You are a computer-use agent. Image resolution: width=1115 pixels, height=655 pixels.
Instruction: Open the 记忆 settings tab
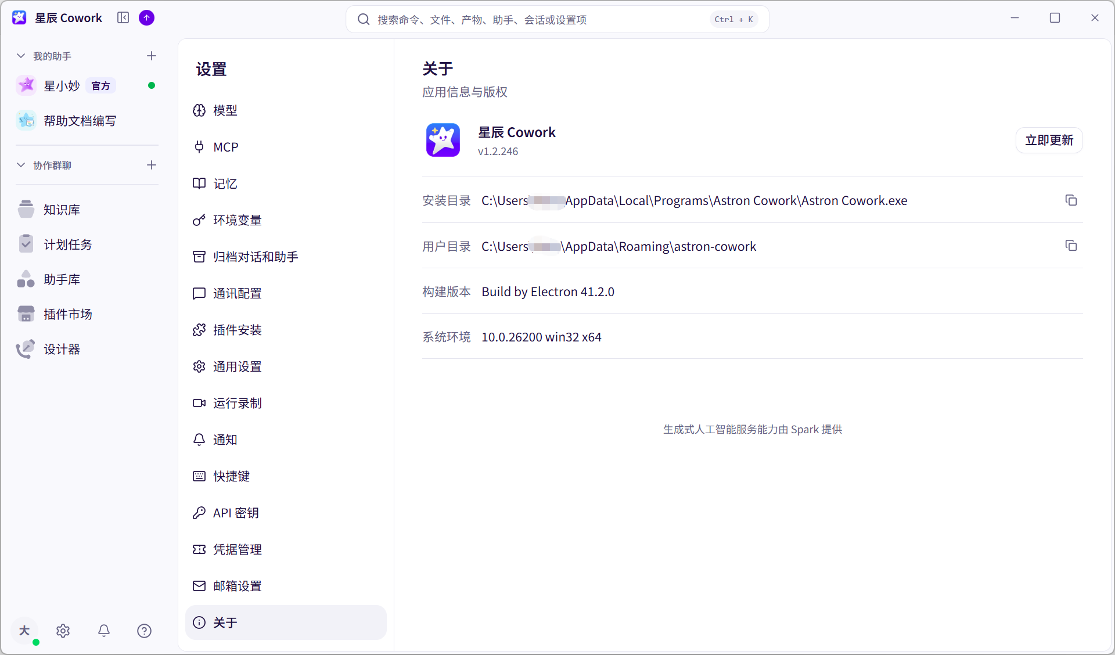click(x=286, y=183)
